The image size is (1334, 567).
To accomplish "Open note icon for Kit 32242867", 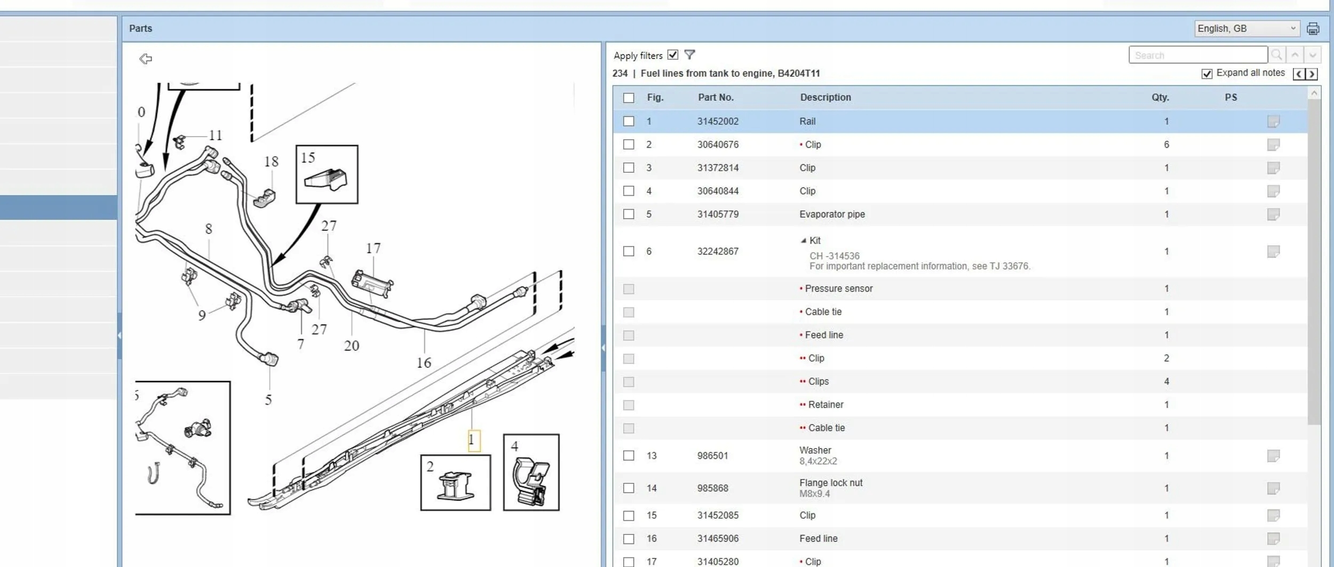I will click(1273, 252).
